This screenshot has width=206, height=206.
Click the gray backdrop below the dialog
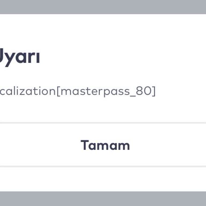(103, 199)
